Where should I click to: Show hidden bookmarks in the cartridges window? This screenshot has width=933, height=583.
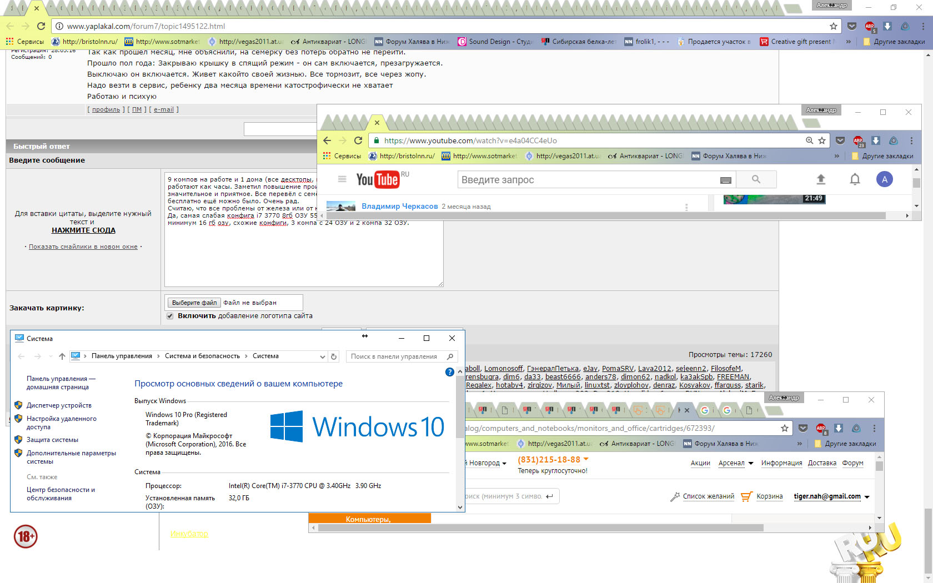click(x=800, y=444)
